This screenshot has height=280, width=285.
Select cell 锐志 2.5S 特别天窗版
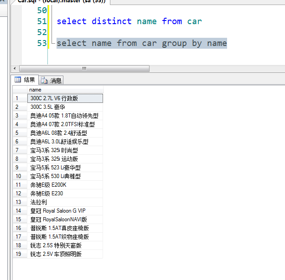tap(65, 245)
